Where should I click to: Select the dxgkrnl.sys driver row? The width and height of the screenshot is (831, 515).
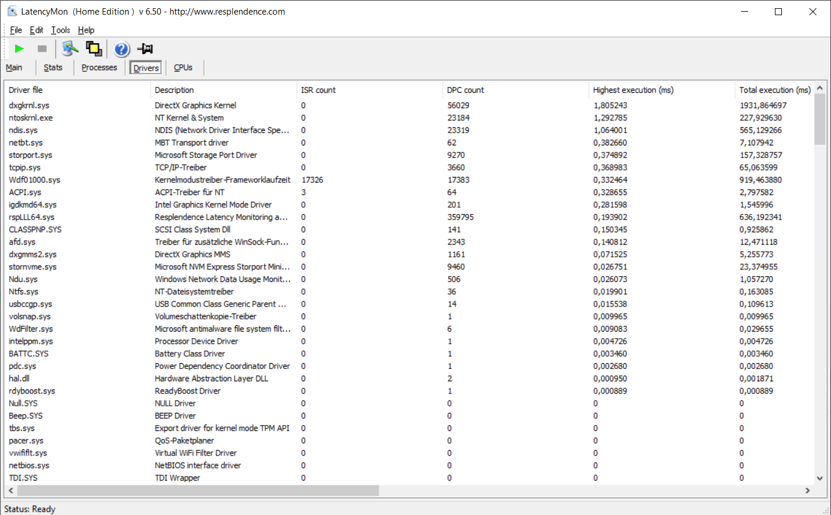(29, 106)
